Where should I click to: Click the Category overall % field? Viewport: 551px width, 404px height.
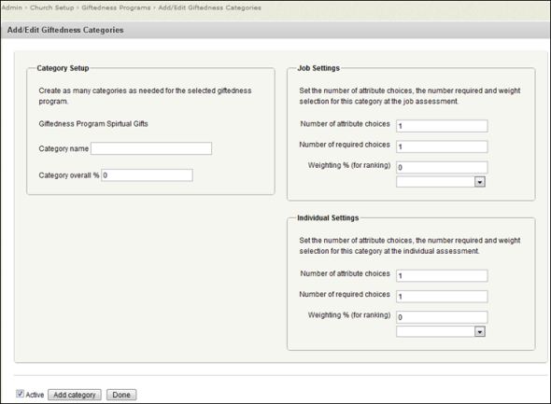(x=147, y=175)
